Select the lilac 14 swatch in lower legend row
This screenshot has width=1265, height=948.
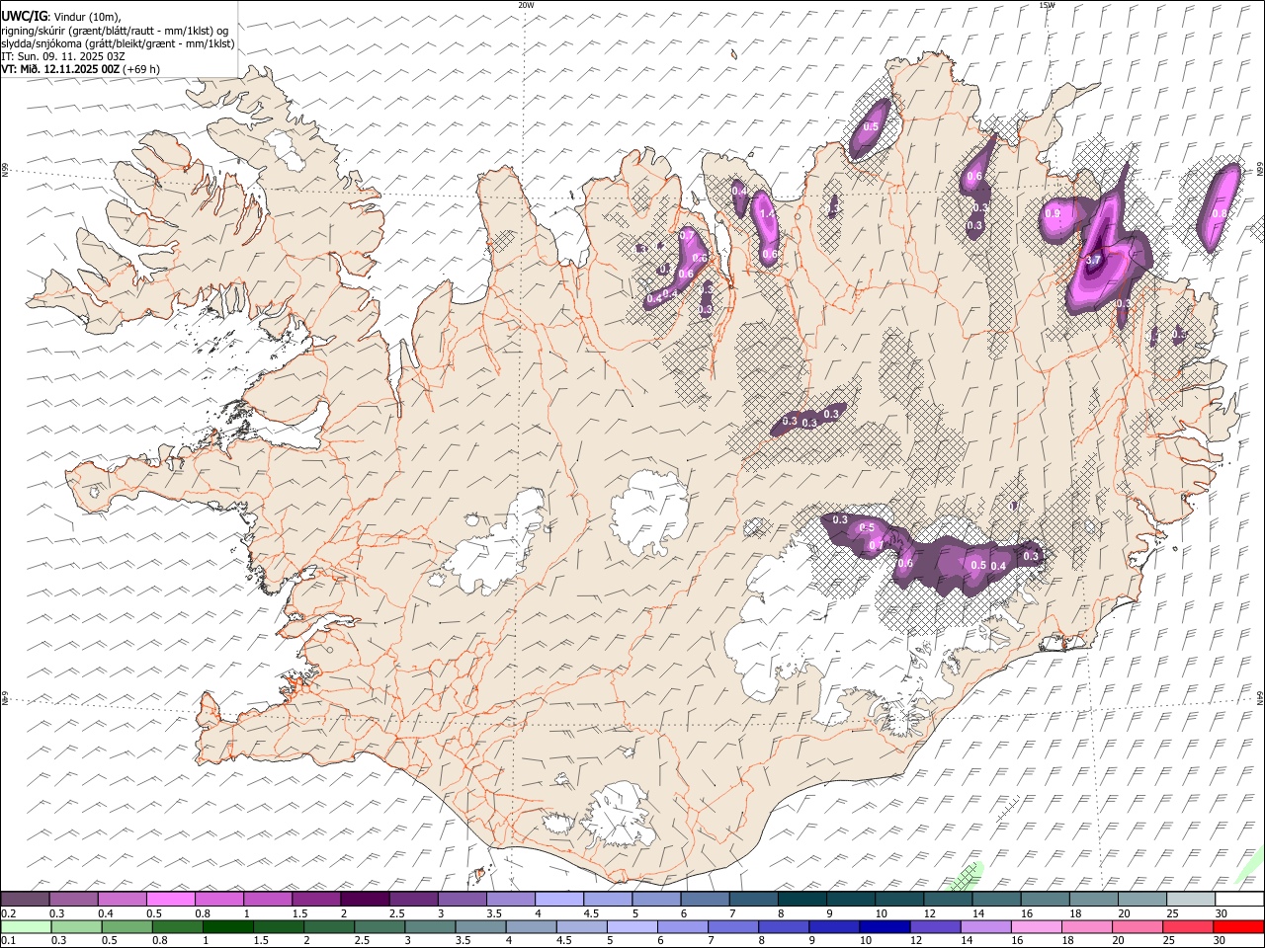click(x=985, y=926)
